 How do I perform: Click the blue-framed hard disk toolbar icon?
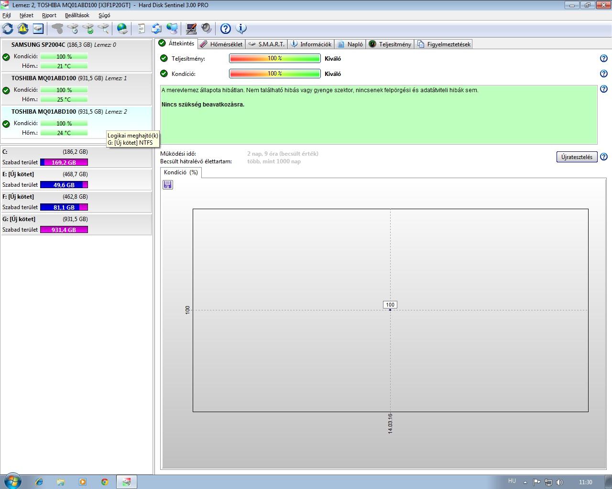click(38, 29)
